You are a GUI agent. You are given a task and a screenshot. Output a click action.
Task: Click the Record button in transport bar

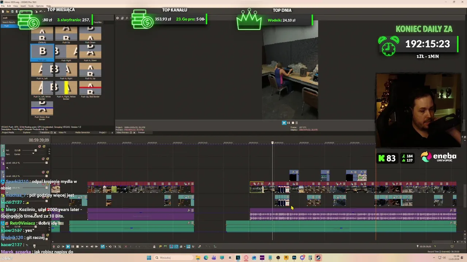[54, 246]
